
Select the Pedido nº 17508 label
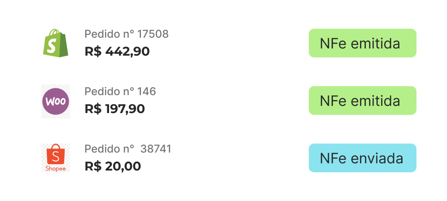pyautogui.click(x=127, y=34)
